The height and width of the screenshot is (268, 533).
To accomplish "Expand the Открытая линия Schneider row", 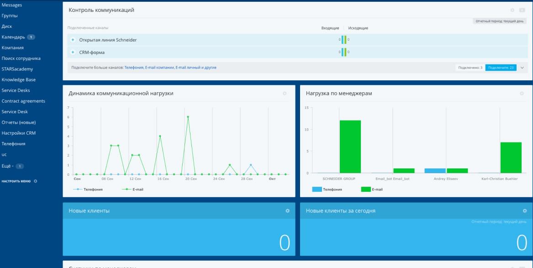I will click(x=73, y=40).
